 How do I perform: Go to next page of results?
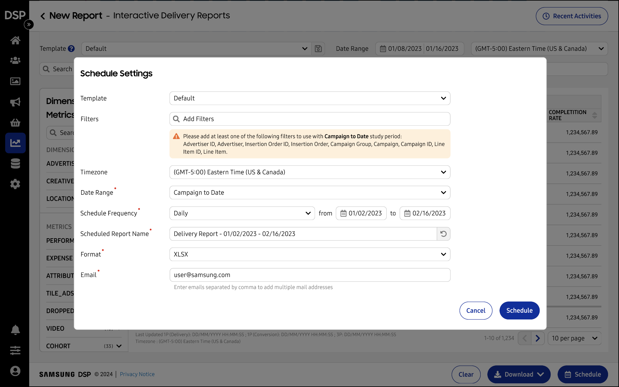pos(538,338)
